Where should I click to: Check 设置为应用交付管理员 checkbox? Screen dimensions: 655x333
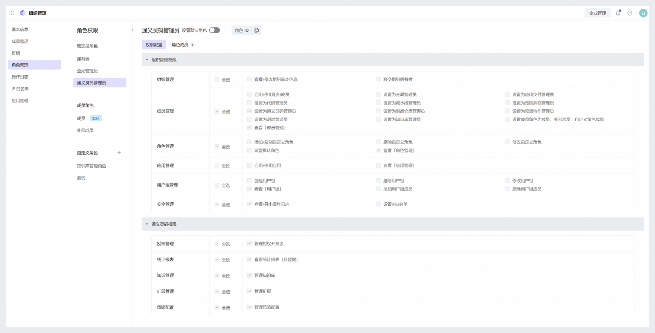[x=508, y=94]
